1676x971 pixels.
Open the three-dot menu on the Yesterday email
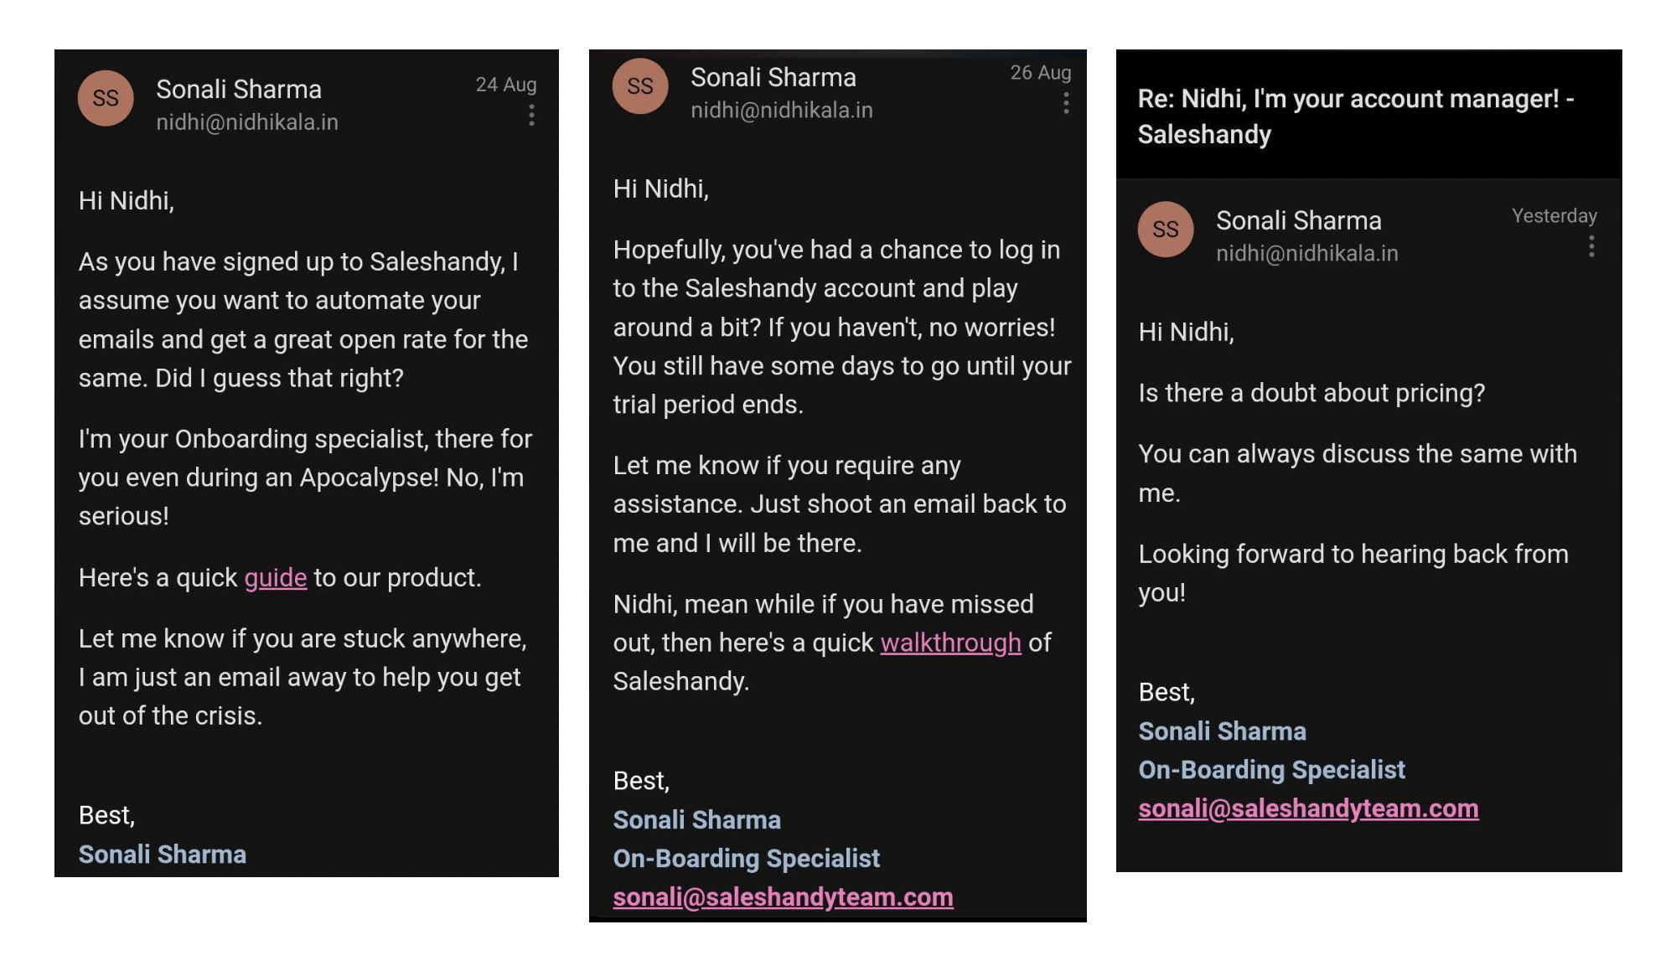pyautogui.click(x=1591, y=246)
